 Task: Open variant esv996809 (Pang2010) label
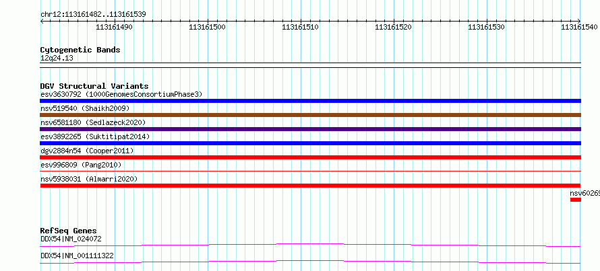pos(81,165)
